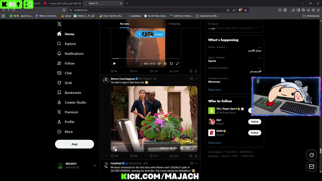This screenshot has width=322, height=181.
Task: Unmute the Steve Harrington video
Action: (176, 148)
